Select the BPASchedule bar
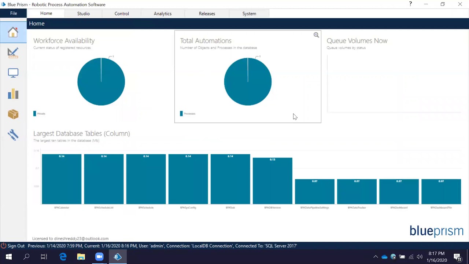The width and height of the screenshot is (469, 264). 146,179
